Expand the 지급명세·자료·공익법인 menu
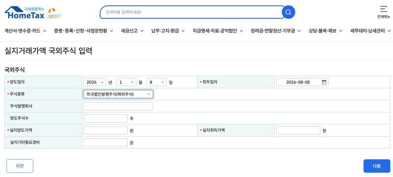 coord(218,31)
